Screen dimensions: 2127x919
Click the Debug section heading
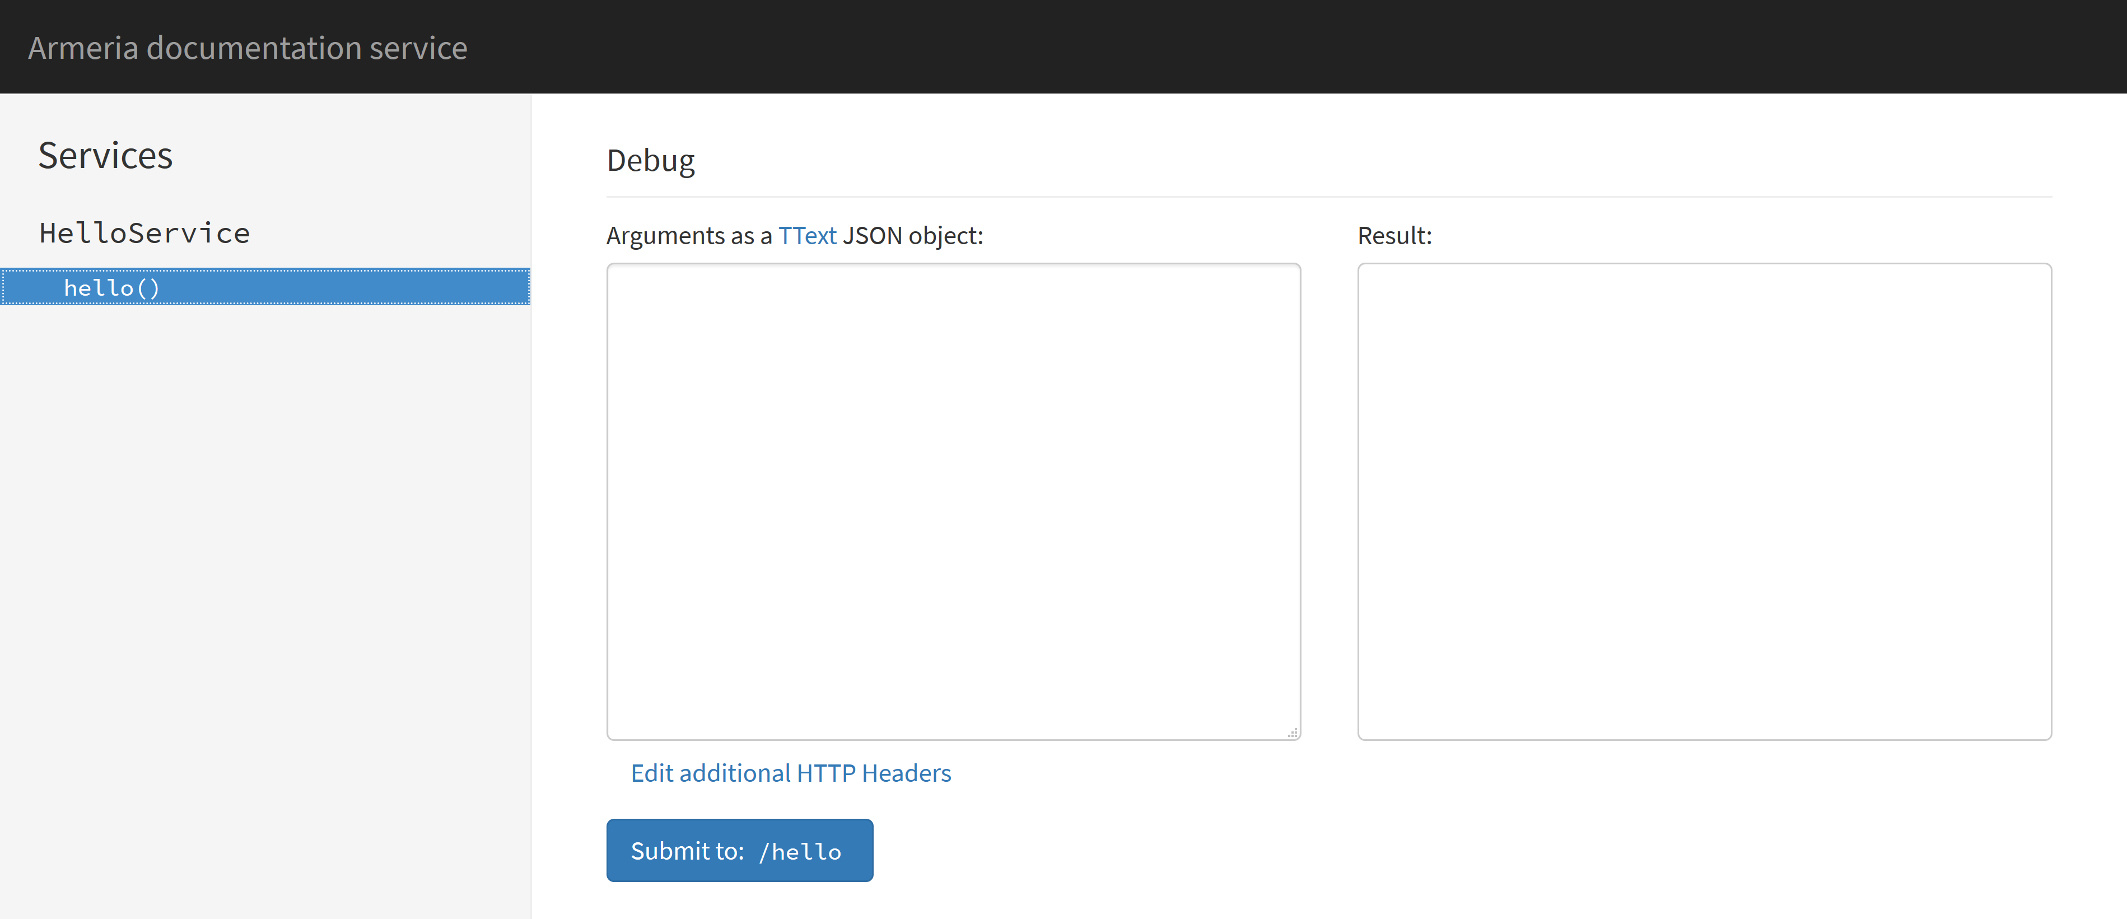(x=651, y=160)
